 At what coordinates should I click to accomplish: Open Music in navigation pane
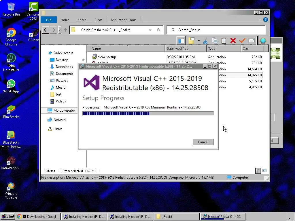pyautogui.click(x=57, y=87)
